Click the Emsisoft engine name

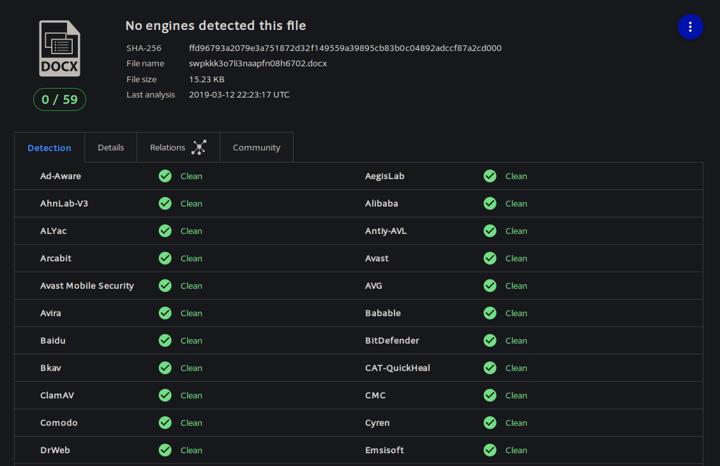click(x=384, y=451)
